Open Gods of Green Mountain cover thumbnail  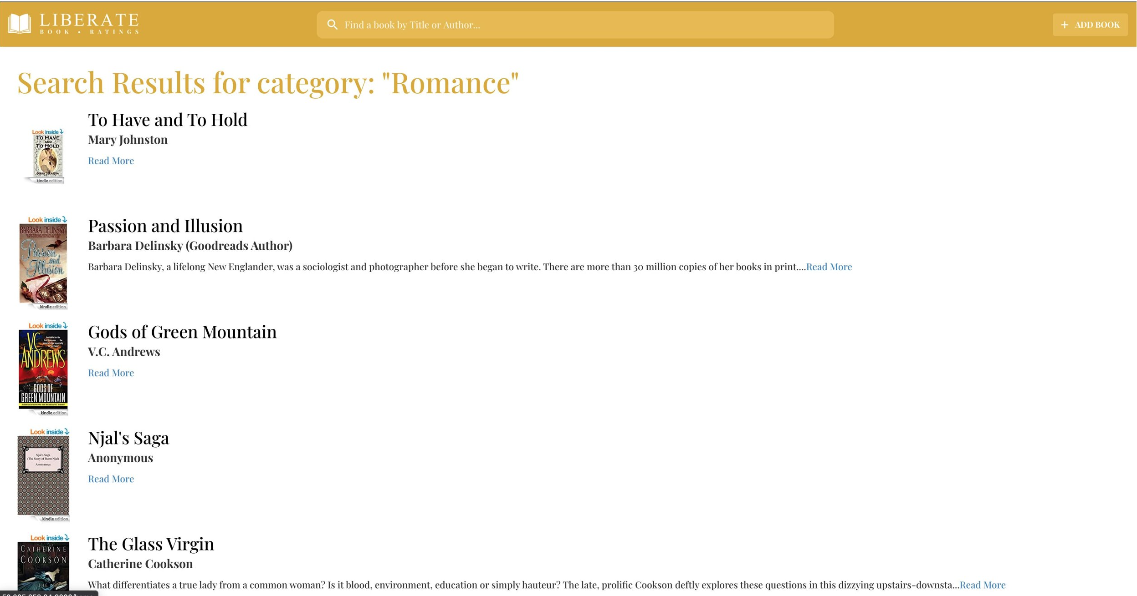click(x=43, y=369)
